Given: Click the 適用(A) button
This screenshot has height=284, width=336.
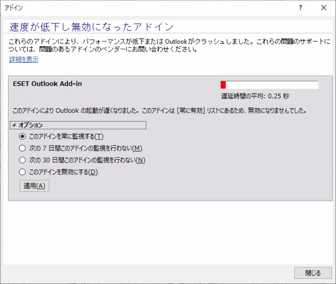Looking at the screenshot, I should (x=34, y=185).
